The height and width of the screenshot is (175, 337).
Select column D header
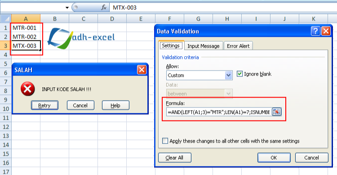coord(112,19)
